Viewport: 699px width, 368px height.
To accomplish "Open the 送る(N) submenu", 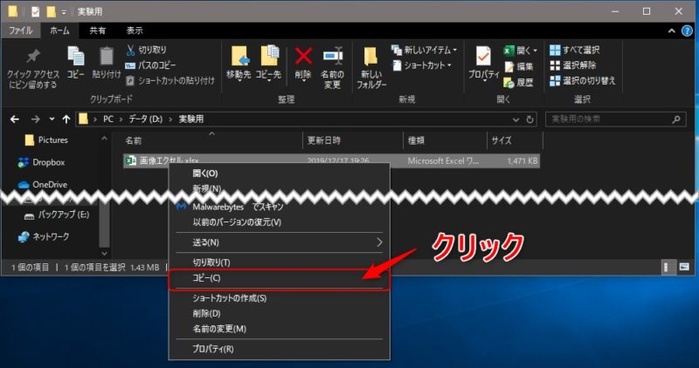I will coord(279,242).
